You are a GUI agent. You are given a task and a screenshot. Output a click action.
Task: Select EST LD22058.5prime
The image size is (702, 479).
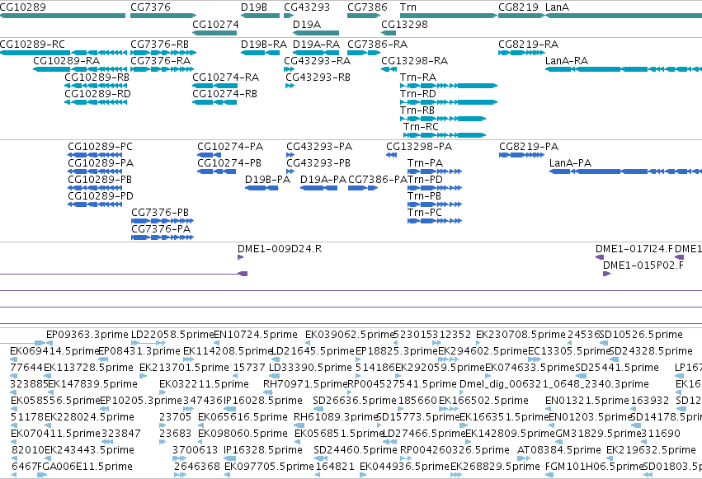(x=172, y=335)
